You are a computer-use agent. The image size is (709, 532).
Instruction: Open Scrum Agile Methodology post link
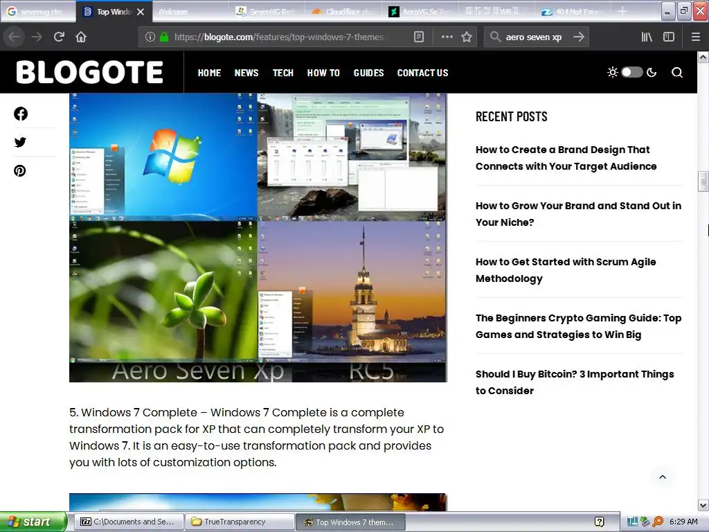click(x=566, y=270)
